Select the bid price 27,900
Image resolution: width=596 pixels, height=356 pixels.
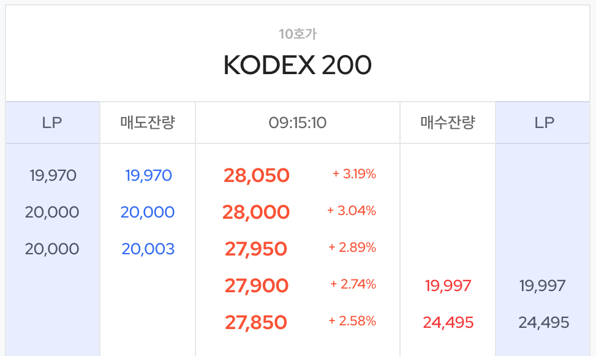[256, 286]
